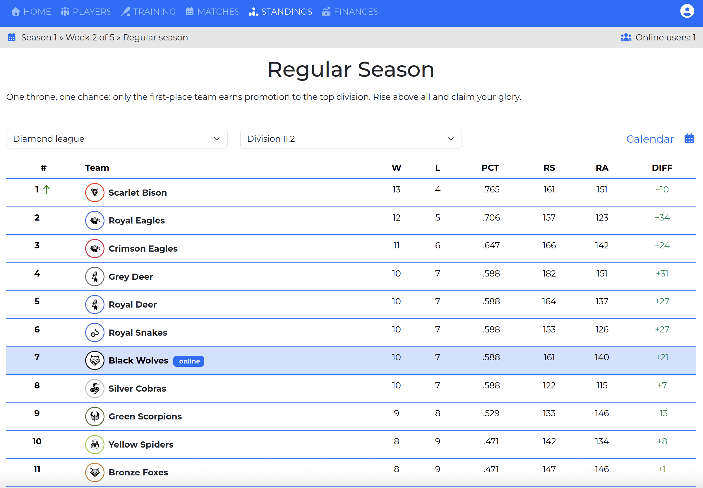703x488 pixels.
Task: Go to the Finances page
Action: [x=350, y=12]
